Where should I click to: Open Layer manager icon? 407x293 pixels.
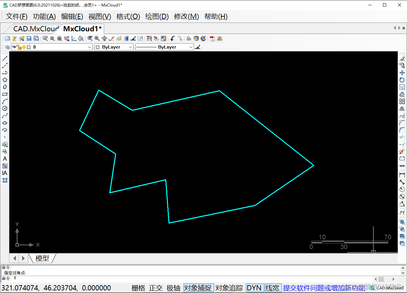point(7,47)
